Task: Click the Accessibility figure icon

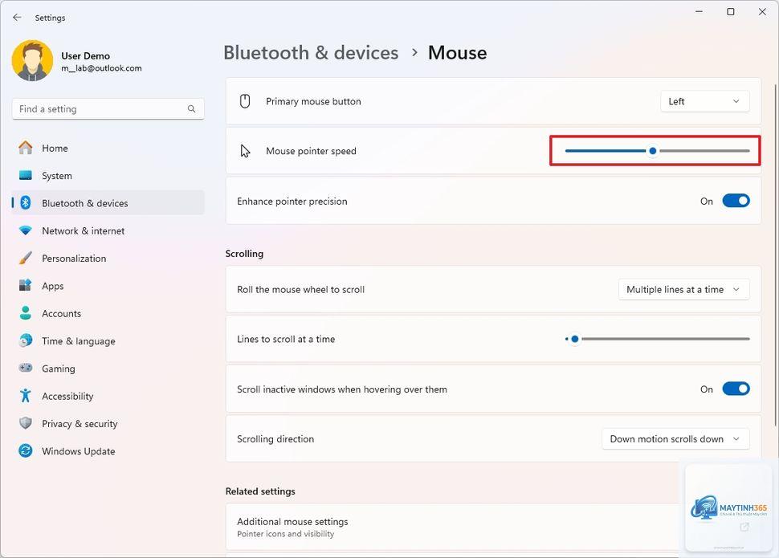Action: click(x=26, y=396)
